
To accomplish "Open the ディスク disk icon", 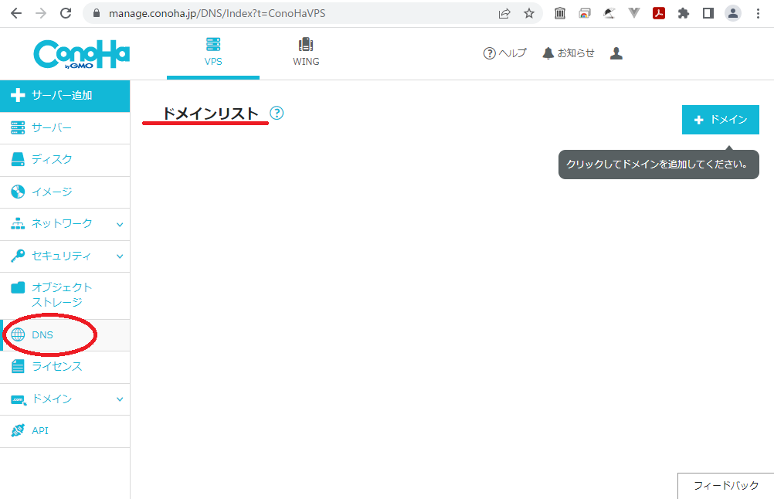I will [17, 159].
